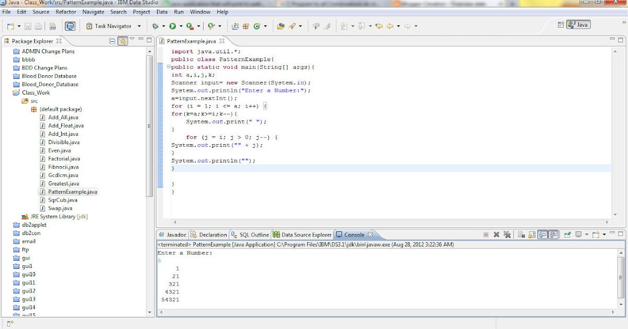This screenshot has height=329, width=628.
Task: Toggle Link with Editor in Package Explorer
Action: pos(123,41)
